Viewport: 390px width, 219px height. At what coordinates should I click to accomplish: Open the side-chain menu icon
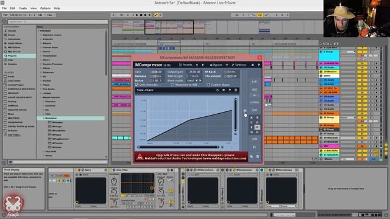pyautogui.click(x=236, y=90)
